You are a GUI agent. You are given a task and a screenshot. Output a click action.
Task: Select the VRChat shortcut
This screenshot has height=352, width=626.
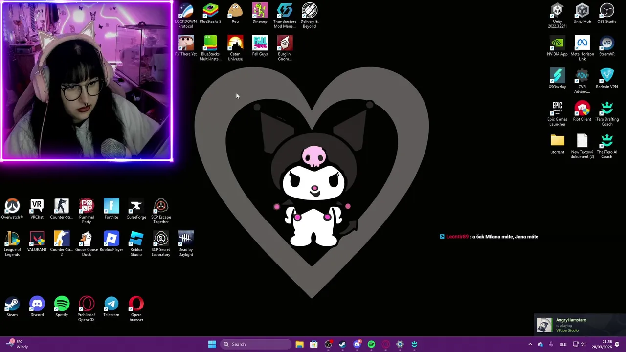pyautogui.click(x=37, y=209)
